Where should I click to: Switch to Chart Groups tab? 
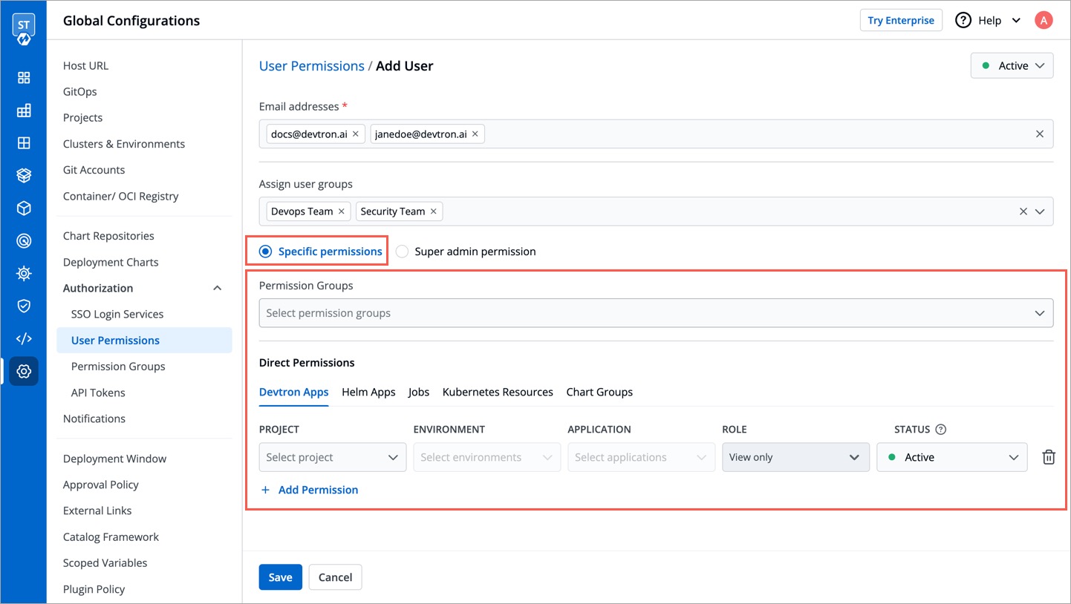point(599,392)
